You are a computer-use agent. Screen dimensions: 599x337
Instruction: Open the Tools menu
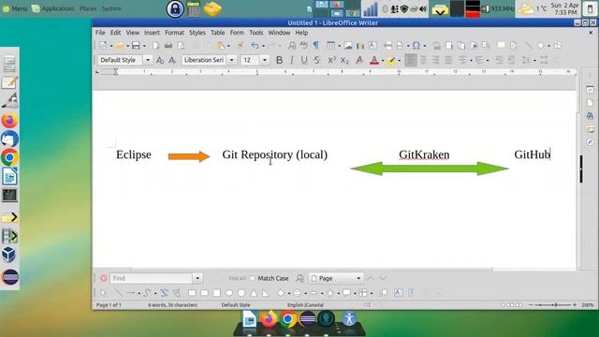pos(256,33)
